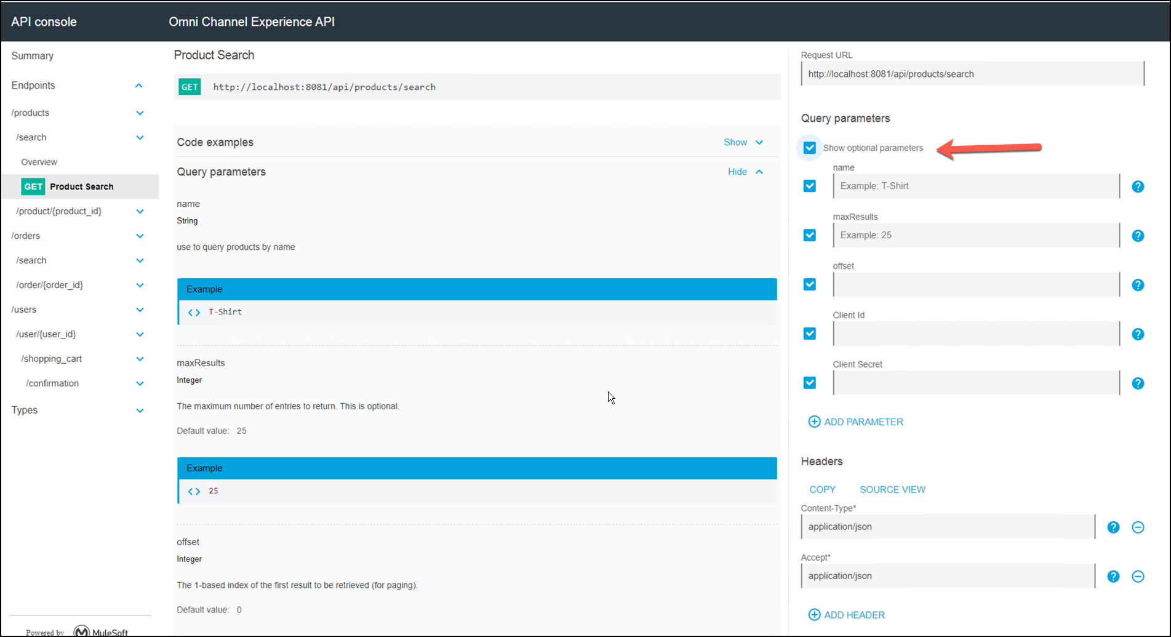Expand the /products endpoint chevron

140,113
